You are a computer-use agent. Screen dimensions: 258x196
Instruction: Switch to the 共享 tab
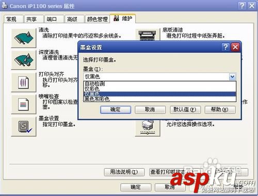click(34, 19)
